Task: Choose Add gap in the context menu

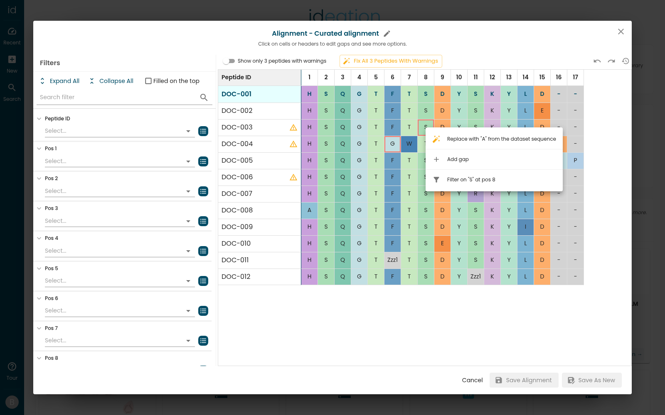Action: 494,159
